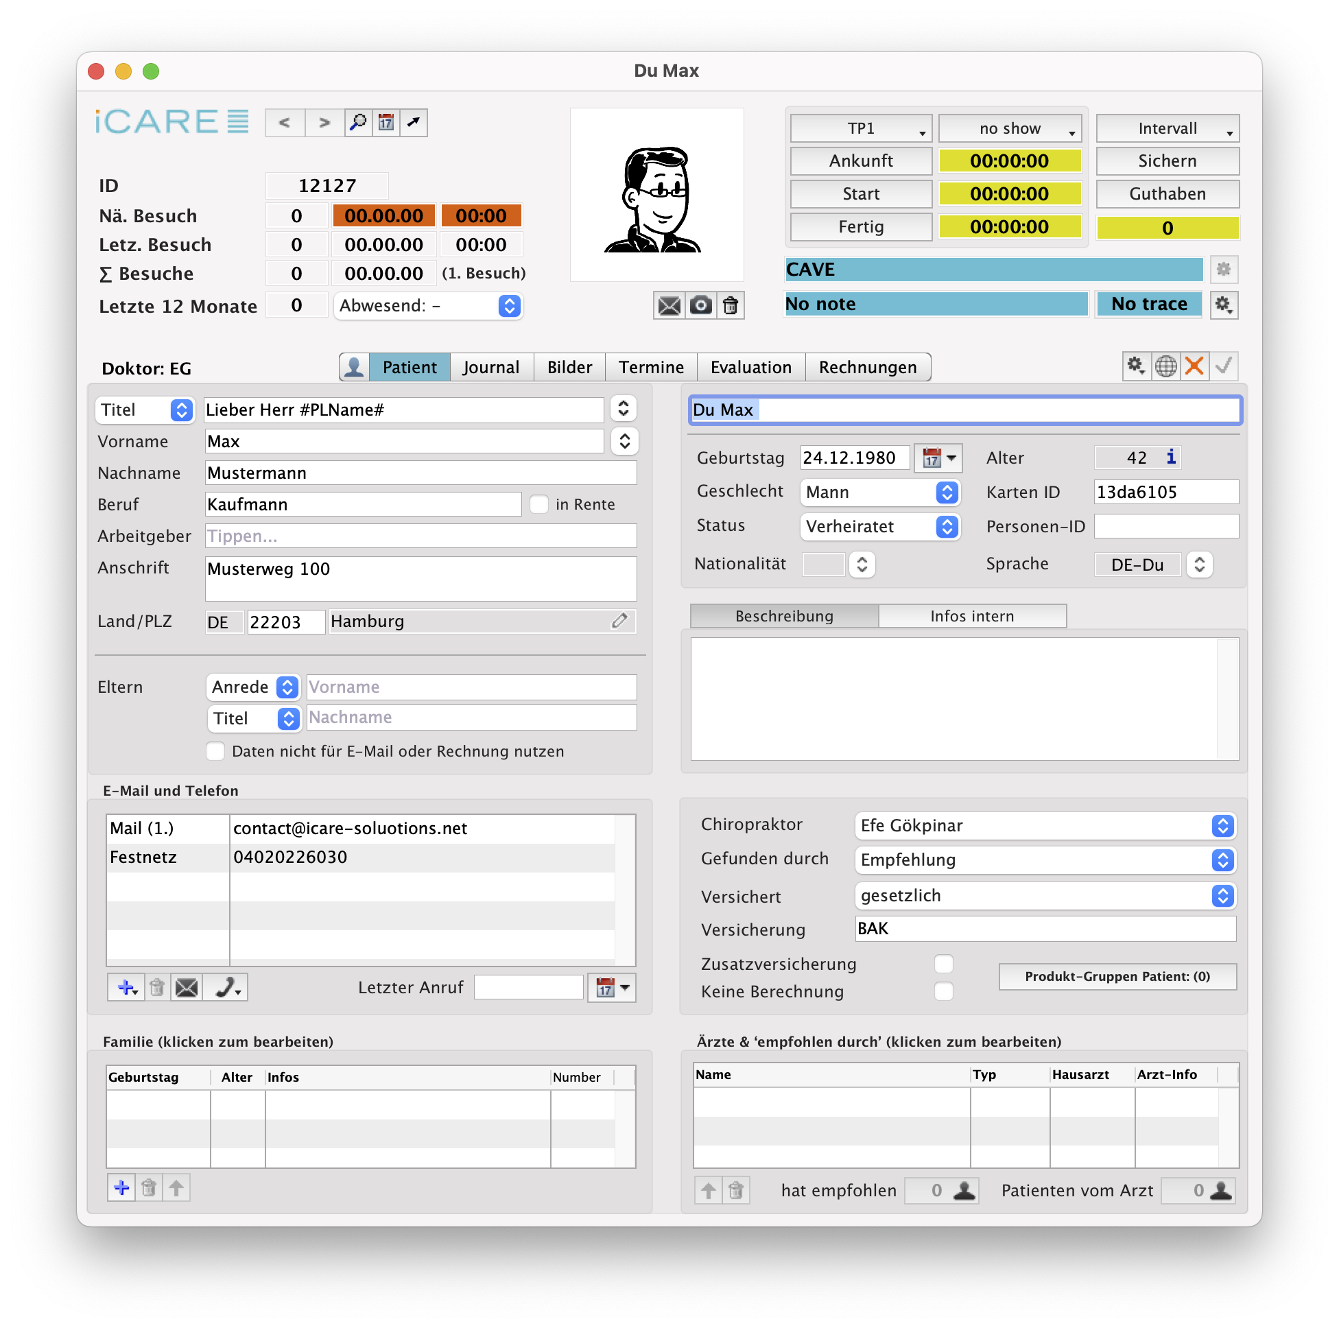Open the Geschlecht dropdown showing Mann
The width and height of the screenshot is (1339, 1328).
[x=879, y=492]
